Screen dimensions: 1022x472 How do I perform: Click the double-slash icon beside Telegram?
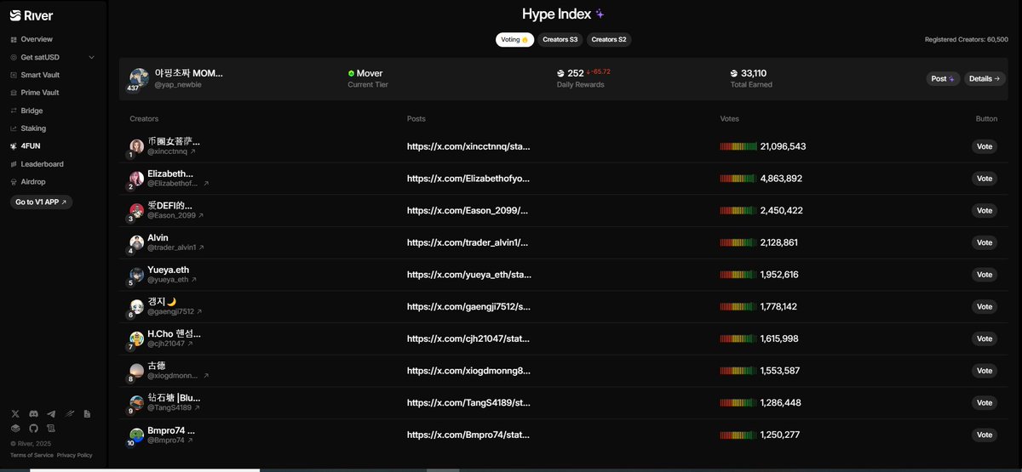point(69,413)
